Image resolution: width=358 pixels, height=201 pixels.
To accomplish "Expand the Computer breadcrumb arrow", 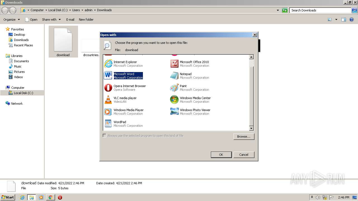I will click(x=46, y=10).
